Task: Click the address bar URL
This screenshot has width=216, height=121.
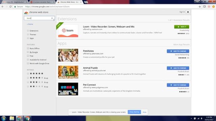Action: pos(47,7)
